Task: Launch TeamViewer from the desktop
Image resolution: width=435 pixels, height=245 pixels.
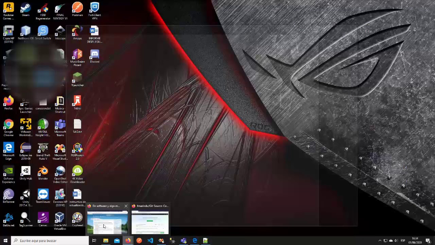Action: click(43, 196)
